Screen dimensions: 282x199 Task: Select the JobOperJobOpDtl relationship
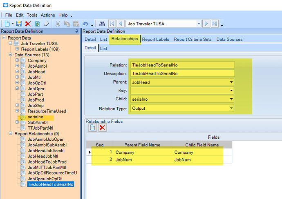click(x=45, y=179)
